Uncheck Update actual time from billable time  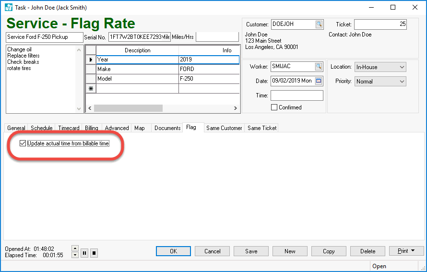pos(23,143)
